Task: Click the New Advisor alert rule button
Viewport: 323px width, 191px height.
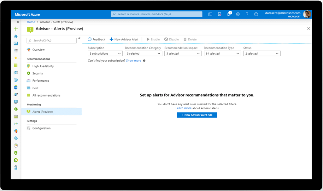Action: 197,115
